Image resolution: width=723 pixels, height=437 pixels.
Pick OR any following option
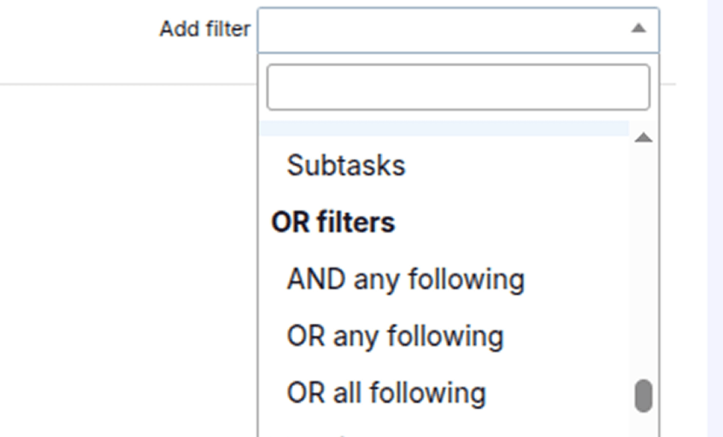coord(396,336)
